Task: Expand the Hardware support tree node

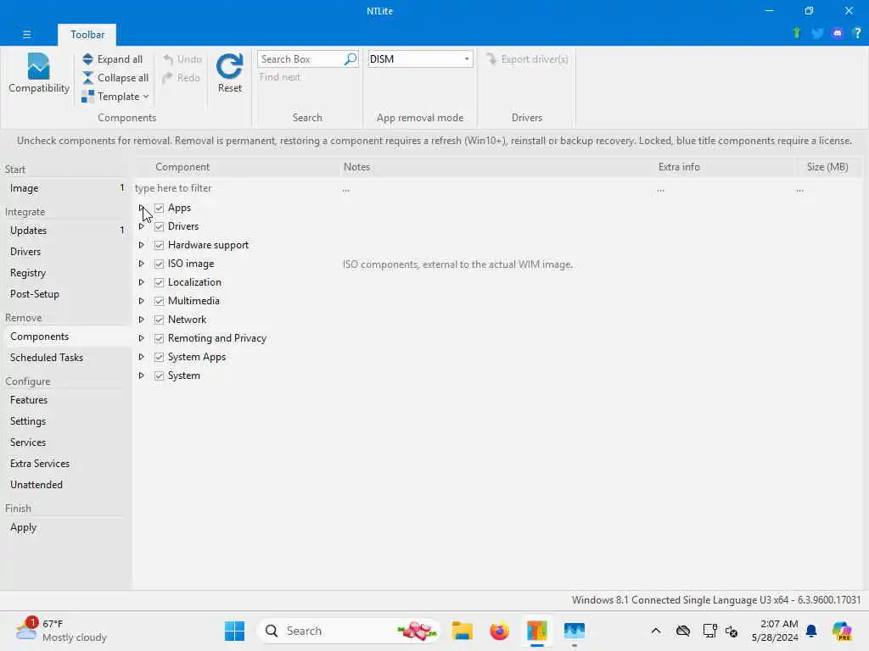Action: [x=142, y=245]
